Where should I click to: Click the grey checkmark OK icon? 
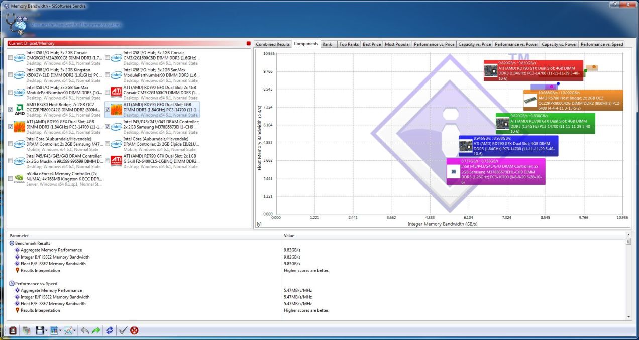pos(123,330)
